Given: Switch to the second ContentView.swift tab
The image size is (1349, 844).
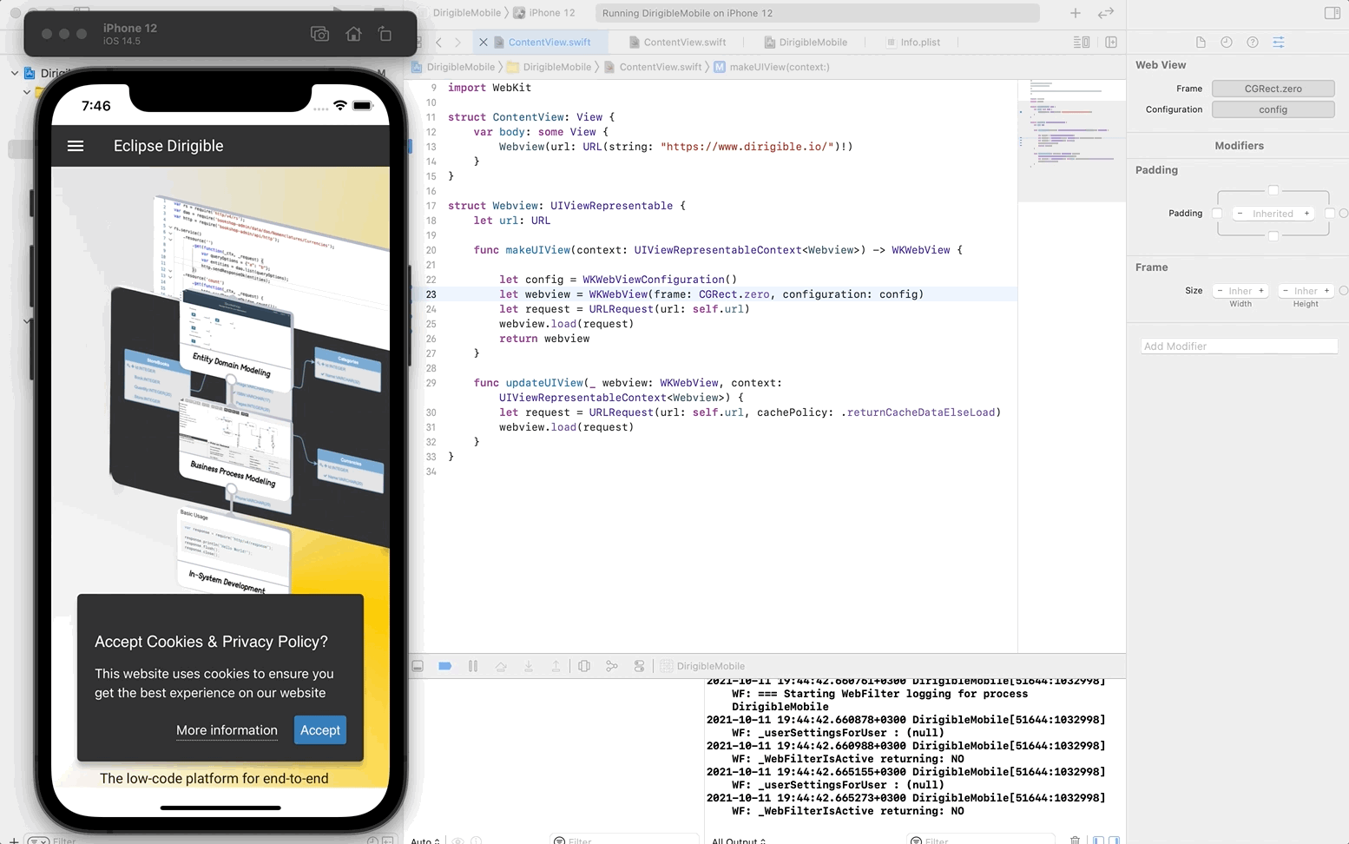Looking at the screenshot, I should [x=677, y=42].
